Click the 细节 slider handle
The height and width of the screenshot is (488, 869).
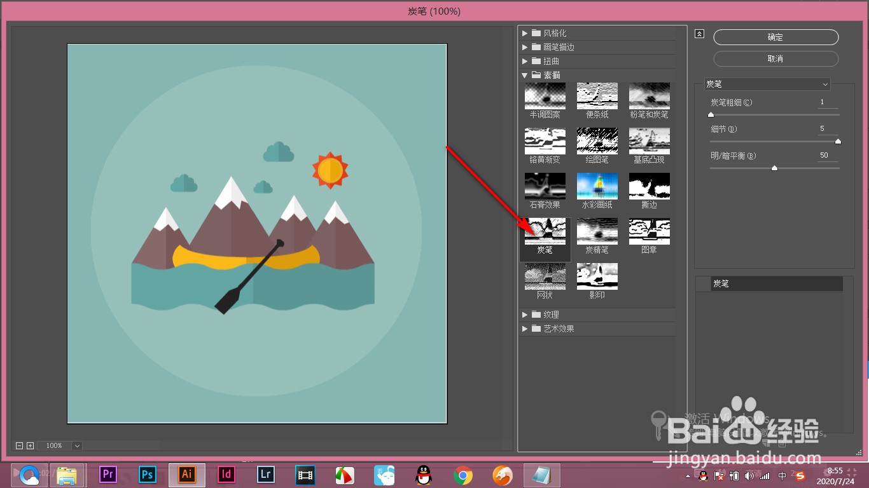838,142
